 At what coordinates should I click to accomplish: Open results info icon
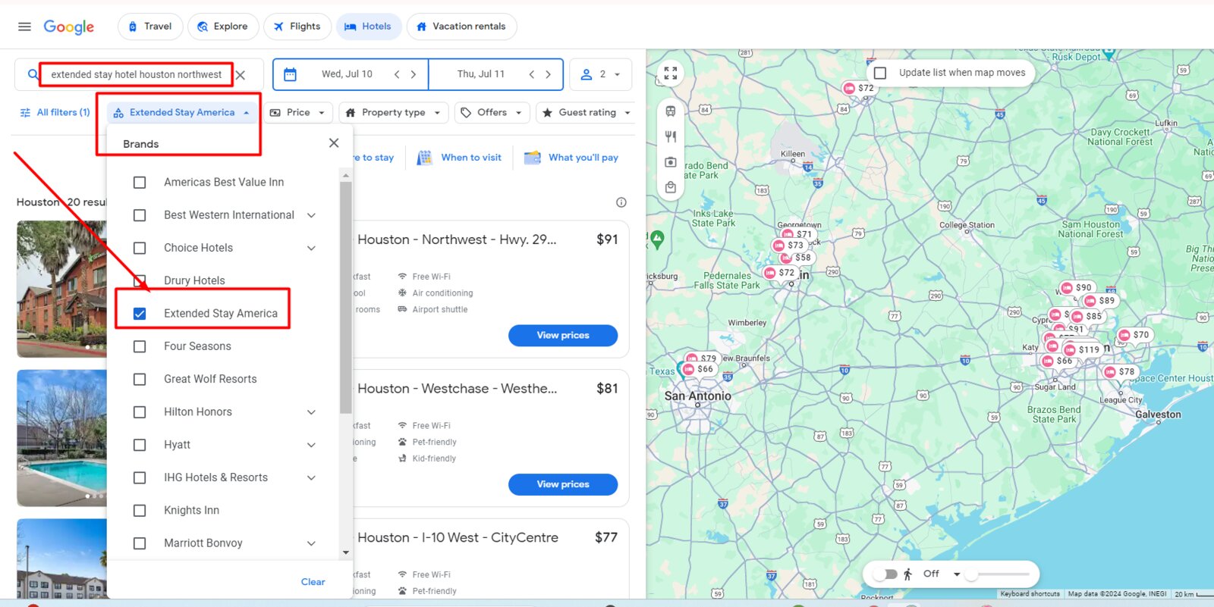(621, 202)
